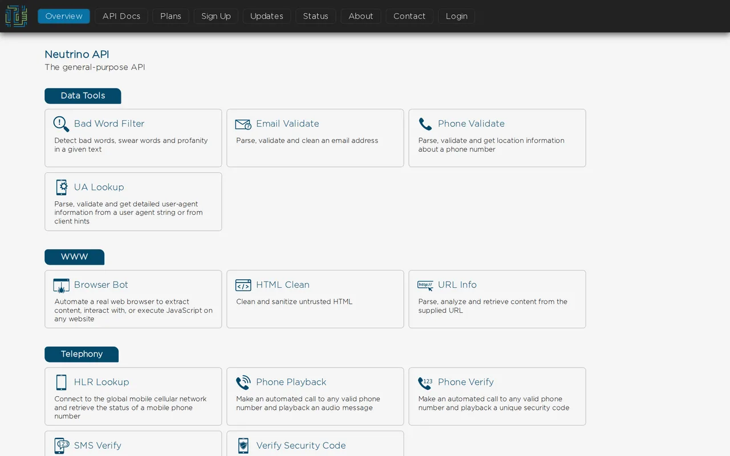This screenshot has height=456, width=730.
Task: Click the Browser Bot spider icon
Action: [61, 286]
